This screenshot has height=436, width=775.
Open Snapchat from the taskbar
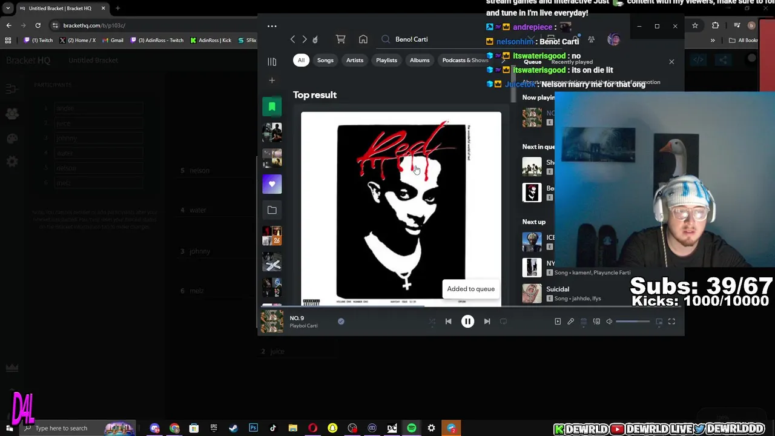pyautogui.click(x=332, y=428)
